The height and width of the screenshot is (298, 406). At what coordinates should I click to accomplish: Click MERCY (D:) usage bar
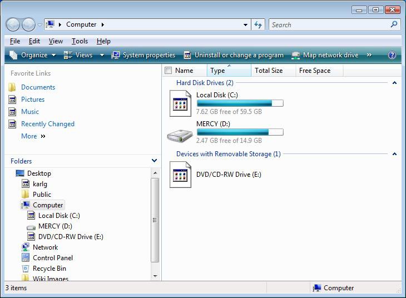(x=240, y=132)
